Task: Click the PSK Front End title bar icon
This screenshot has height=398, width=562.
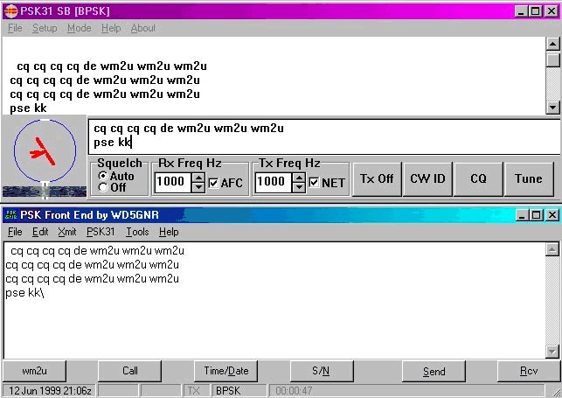Action: (11, 215)
